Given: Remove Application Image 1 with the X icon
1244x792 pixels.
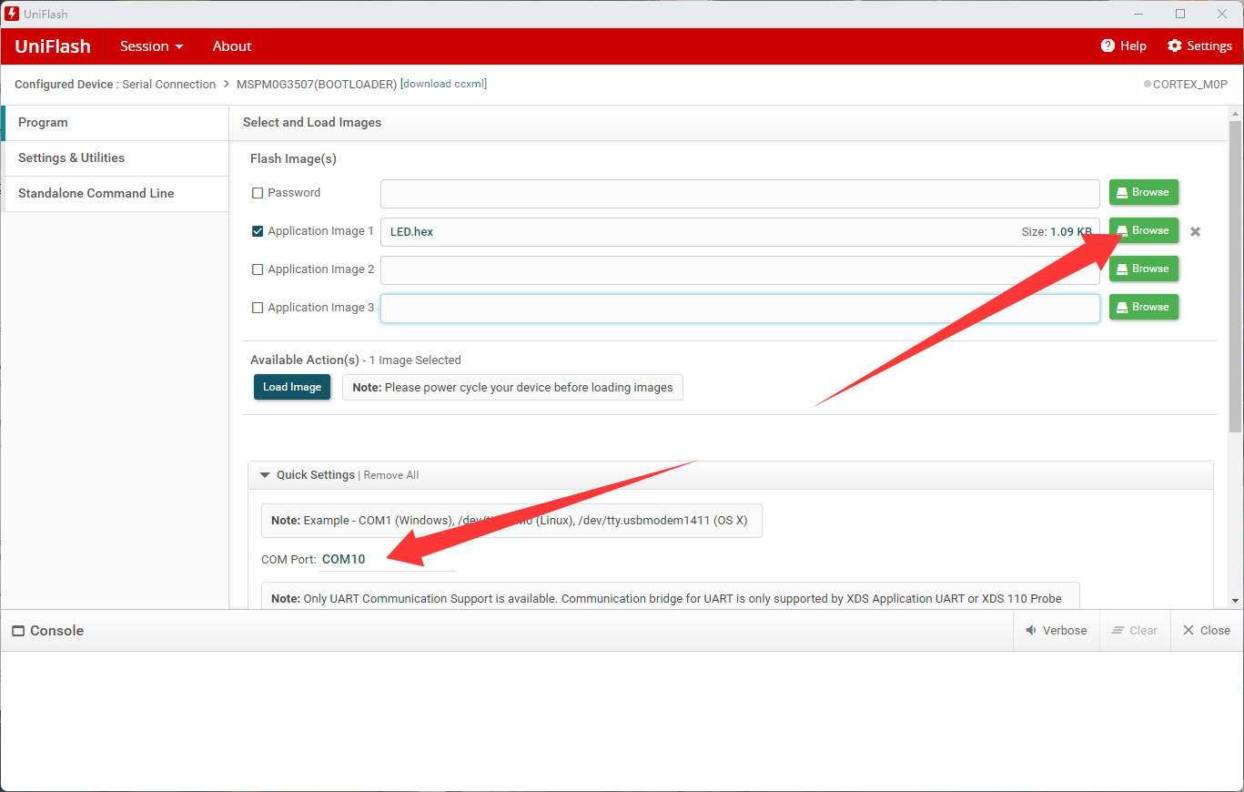Looking at the screenshot, I should pos(1195,232).
